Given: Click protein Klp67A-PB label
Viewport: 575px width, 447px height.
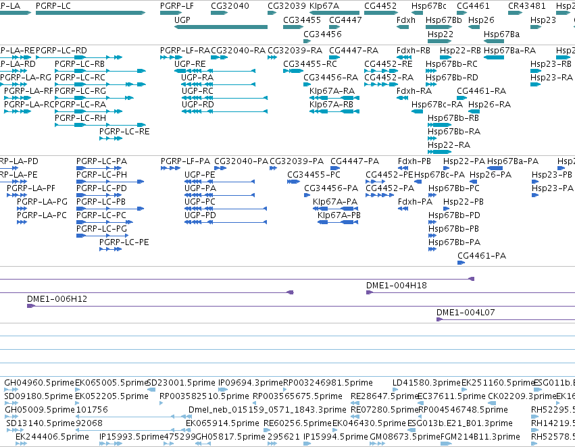Looking at the screenshot, I should tap(339, 215).
